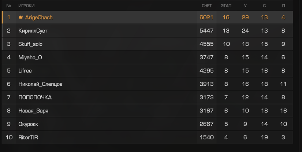Click player name Miyaho_O
Viewport: 302px width, 152px height.
tap(30, 58)
